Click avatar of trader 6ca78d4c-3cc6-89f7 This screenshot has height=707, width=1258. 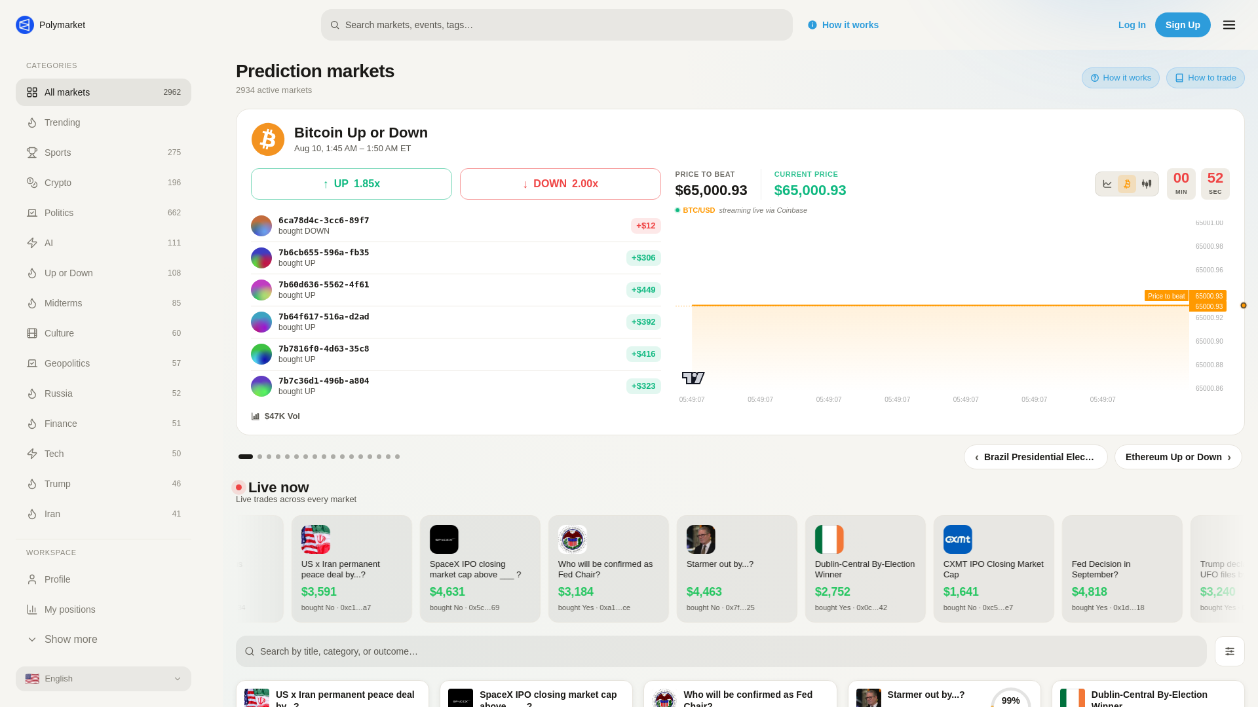261,226
